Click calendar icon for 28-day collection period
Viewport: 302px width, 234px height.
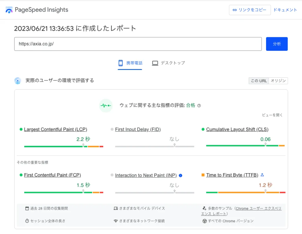click(27, 208)
